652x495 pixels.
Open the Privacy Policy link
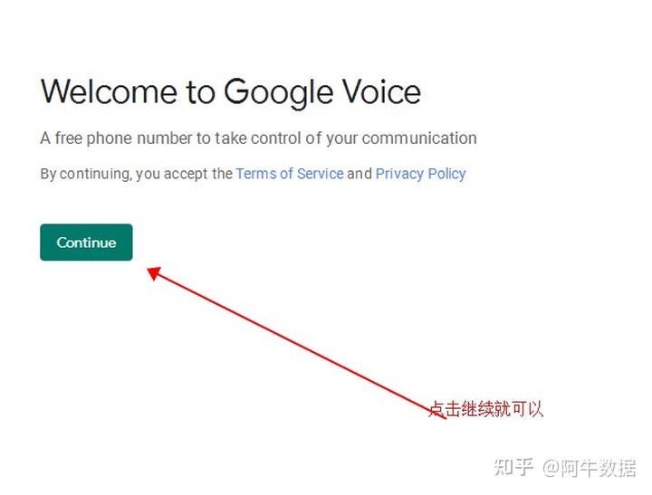[420, 174]
